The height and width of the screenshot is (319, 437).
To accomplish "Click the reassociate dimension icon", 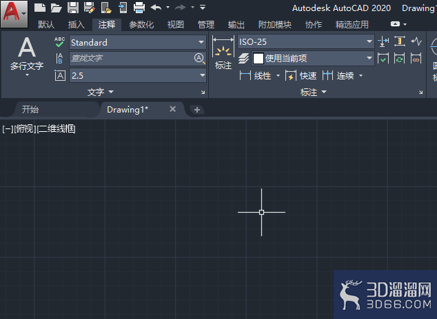I will click(x=416, y=58).
